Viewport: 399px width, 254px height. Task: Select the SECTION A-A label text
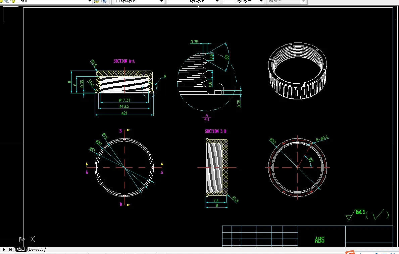point(124,61)
